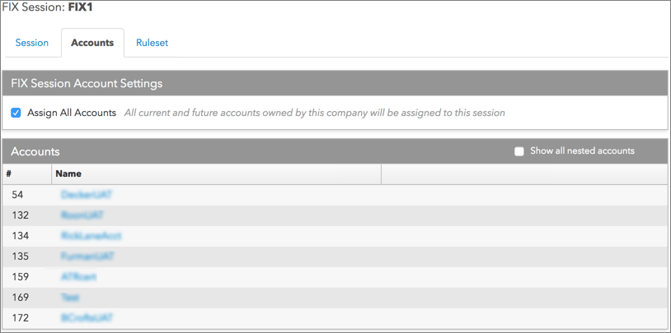Open the account link in row 172
This screenshot has height=333, width=671.
point(87,318)
